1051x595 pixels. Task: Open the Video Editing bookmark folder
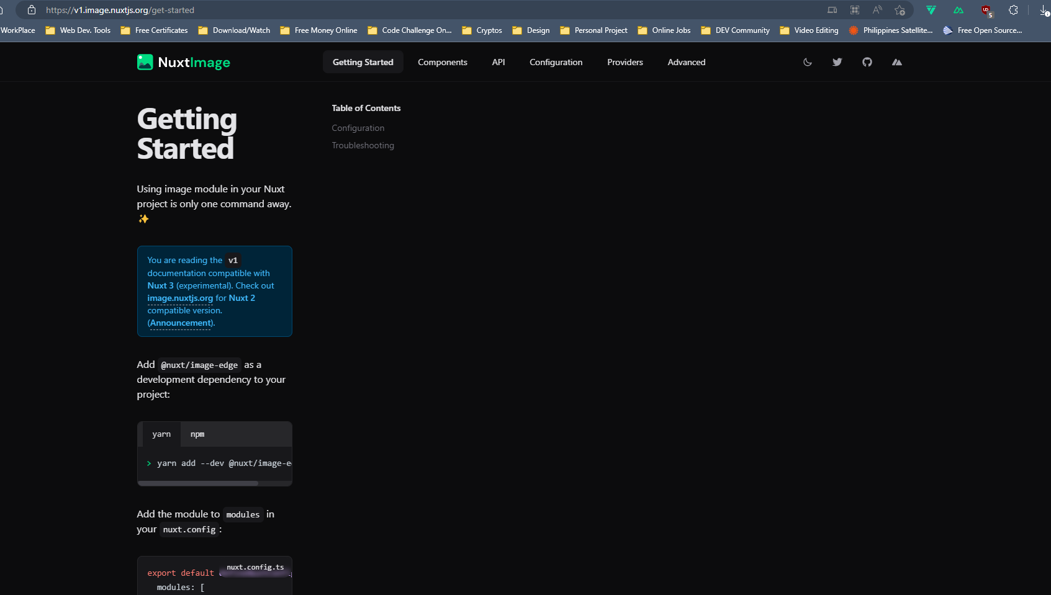coord(809,30)
